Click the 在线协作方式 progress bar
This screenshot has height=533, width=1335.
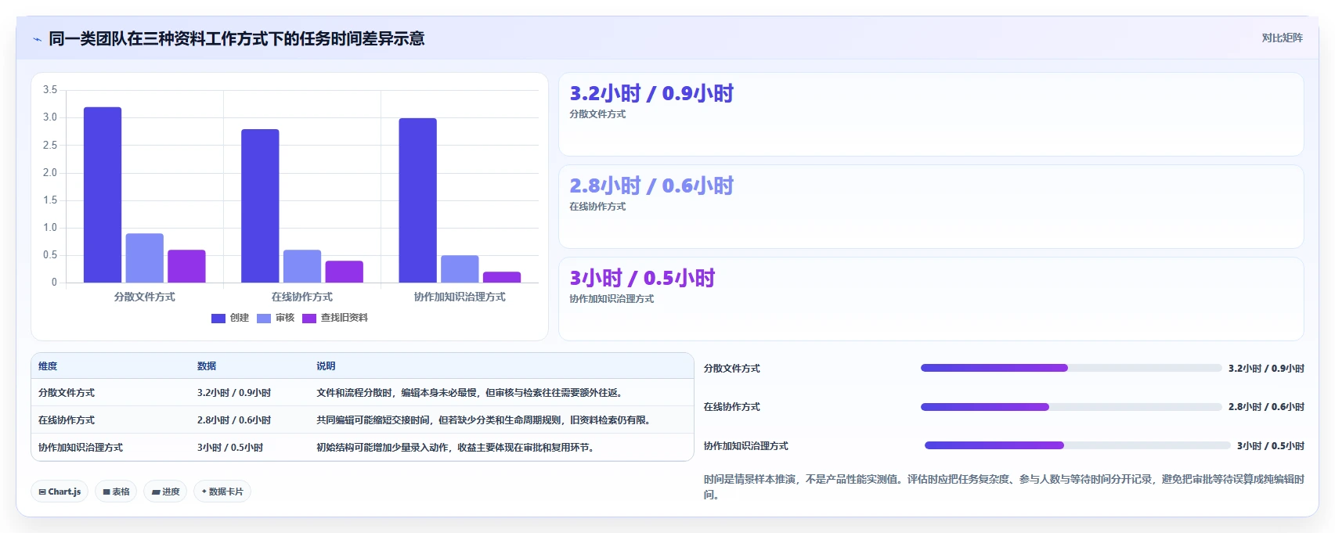[x=1071, y=407]
